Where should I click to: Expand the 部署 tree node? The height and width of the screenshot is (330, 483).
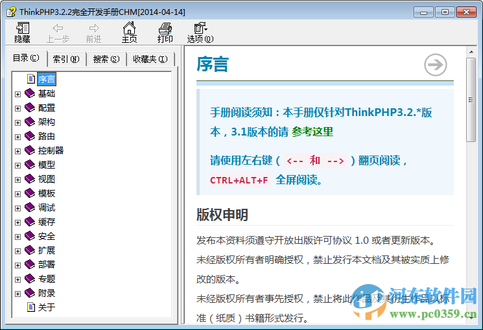pos(18,265)
